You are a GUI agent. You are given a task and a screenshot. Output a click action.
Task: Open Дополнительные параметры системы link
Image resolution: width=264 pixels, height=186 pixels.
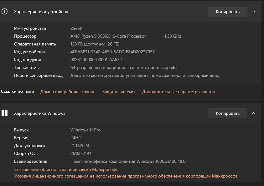[x=180, y=92]
